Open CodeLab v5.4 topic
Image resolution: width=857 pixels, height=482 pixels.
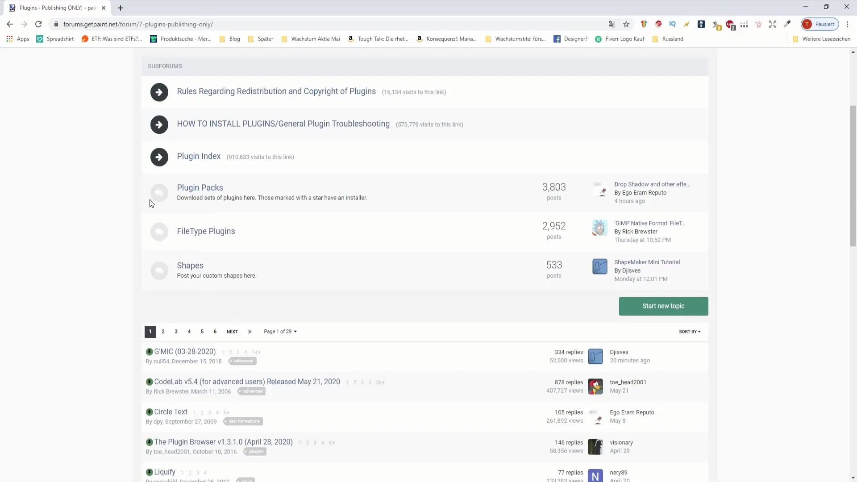point(247,382)
